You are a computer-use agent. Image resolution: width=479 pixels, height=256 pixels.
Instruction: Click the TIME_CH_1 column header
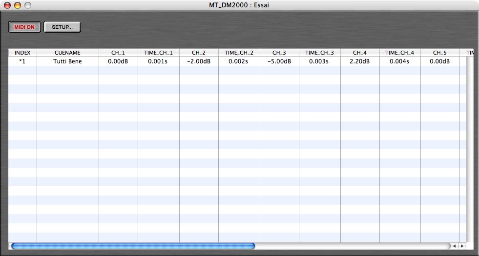point(159,53)
